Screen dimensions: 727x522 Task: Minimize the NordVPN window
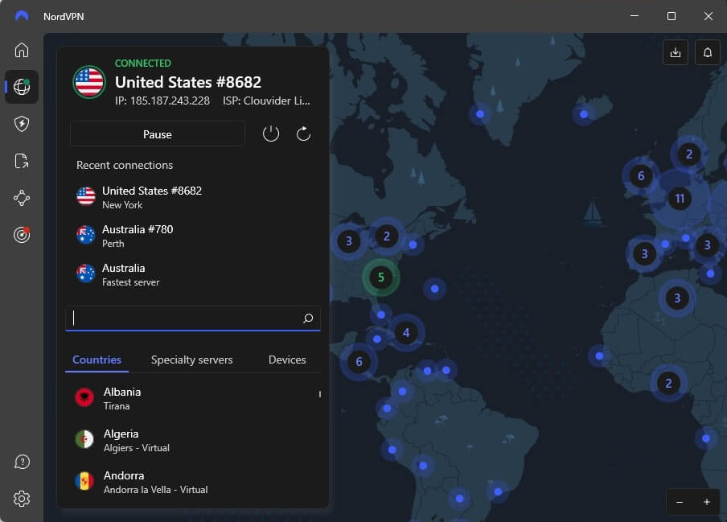(635, 16)
